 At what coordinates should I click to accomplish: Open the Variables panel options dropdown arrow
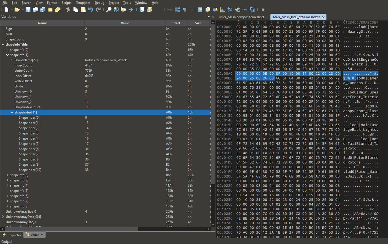click(209, 17)
